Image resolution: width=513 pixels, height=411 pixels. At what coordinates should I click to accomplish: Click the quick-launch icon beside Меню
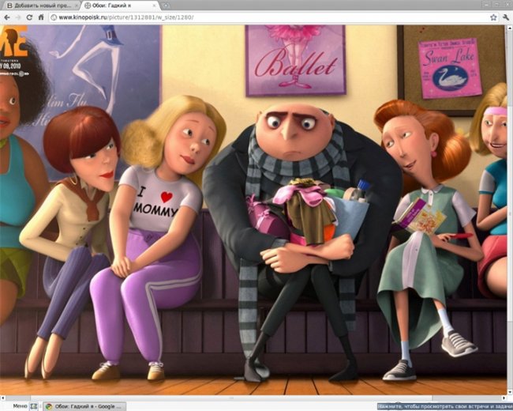point(34,406)
